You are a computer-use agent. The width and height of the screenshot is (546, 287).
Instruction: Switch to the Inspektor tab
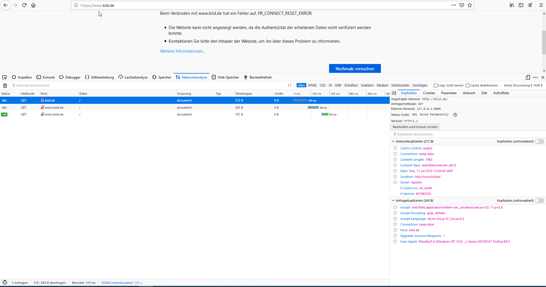click(22, 77)
